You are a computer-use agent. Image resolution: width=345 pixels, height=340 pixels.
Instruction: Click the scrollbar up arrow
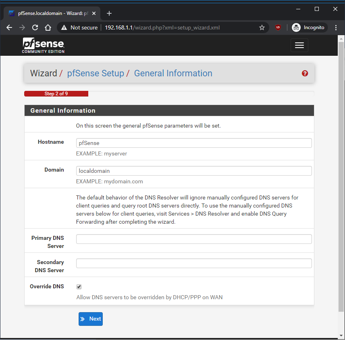click(x=341, y=39)
